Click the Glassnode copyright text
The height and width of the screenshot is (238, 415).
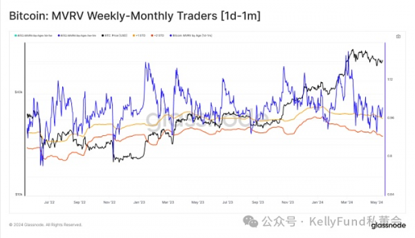[x=46, y=225]
